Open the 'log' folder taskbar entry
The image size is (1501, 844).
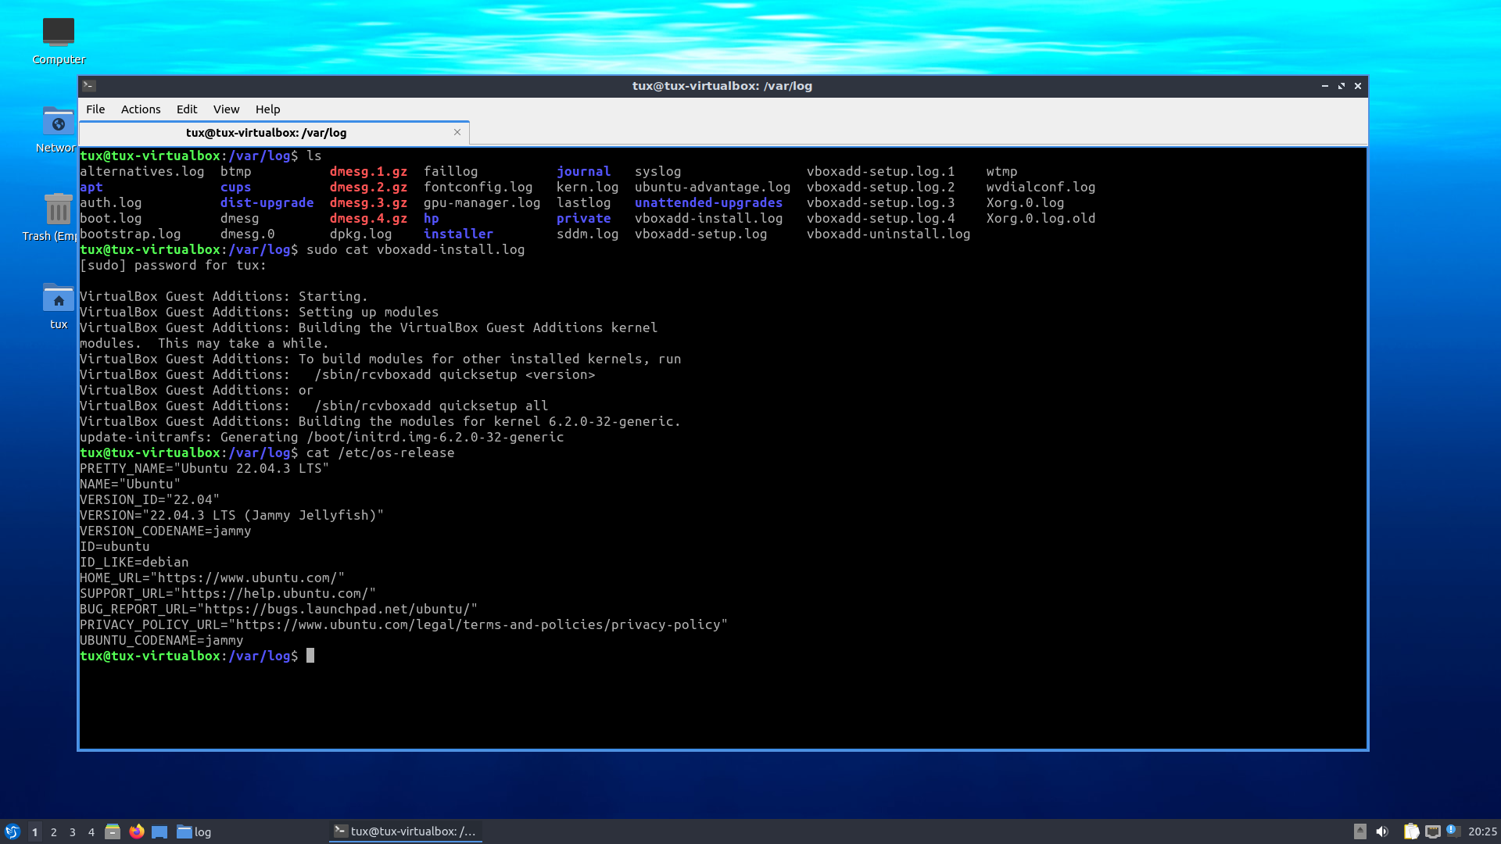click(194, 831)
